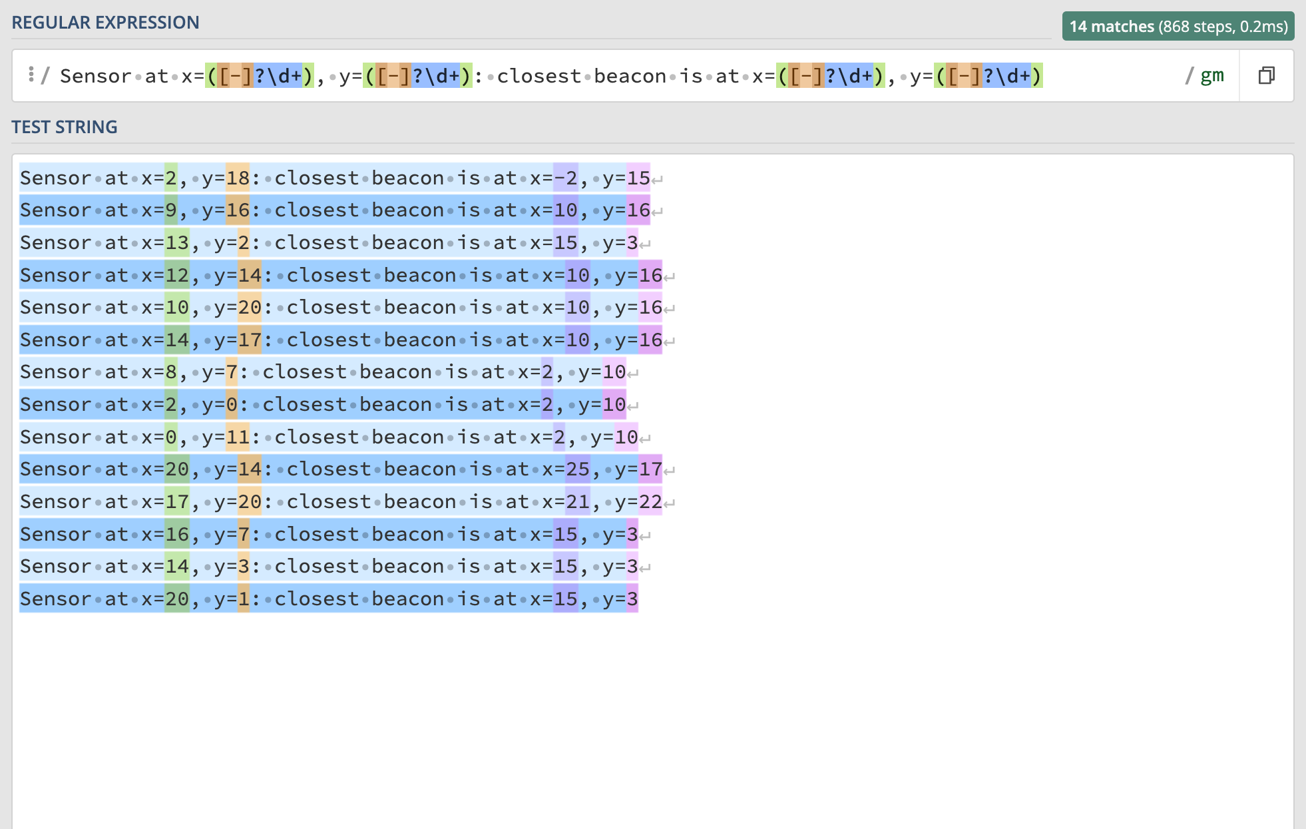
Task: Open the delimiter selector dots icon
Action: coord(31,75)
